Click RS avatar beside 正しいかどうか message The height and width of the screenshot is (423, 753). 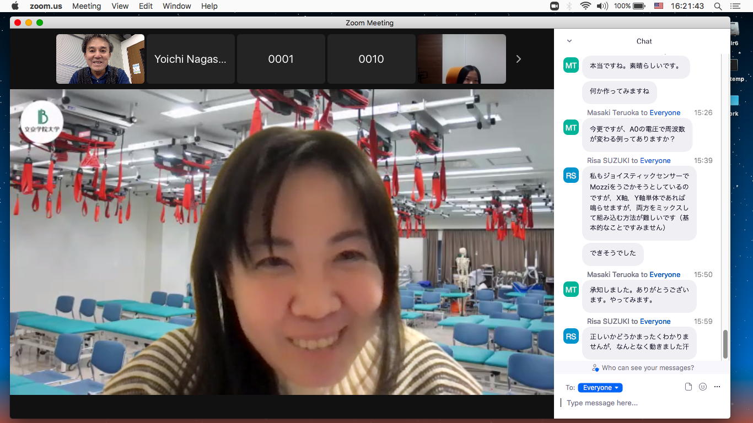[571, 337]
